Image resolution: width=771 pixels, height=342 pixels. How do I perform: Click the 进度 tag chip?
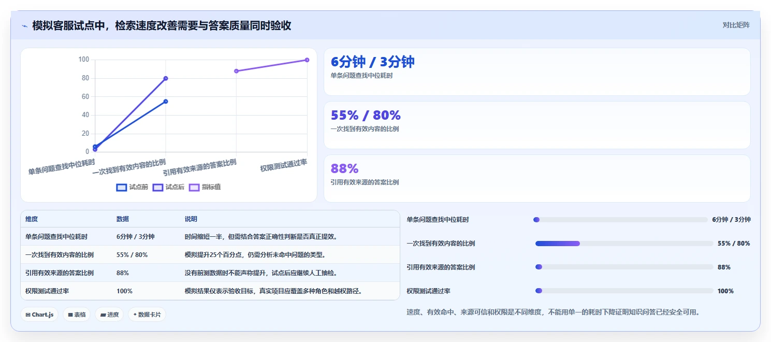[109, 315]
